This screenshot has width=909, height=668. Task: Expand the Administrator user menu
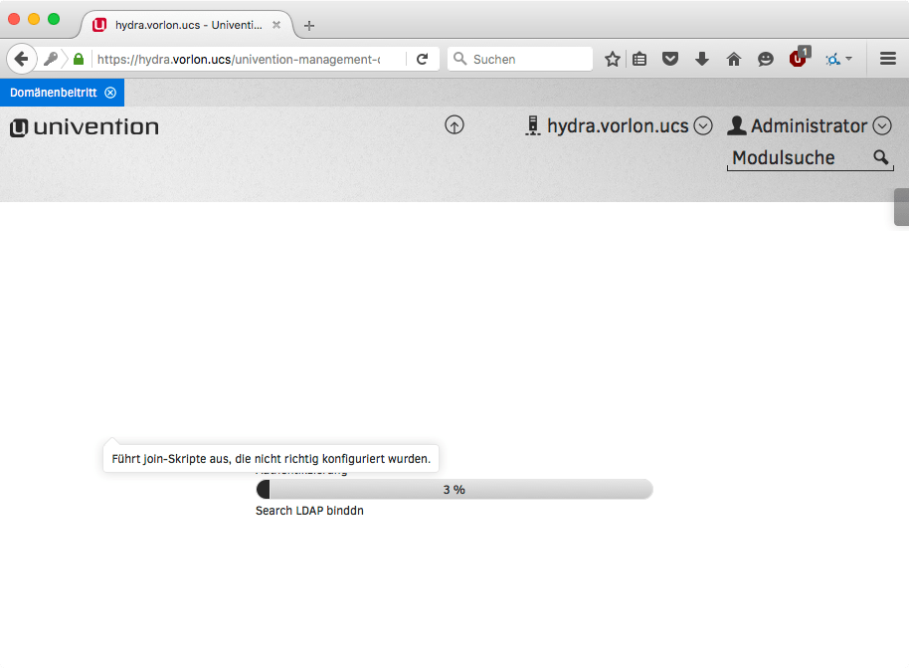[882, 125]
